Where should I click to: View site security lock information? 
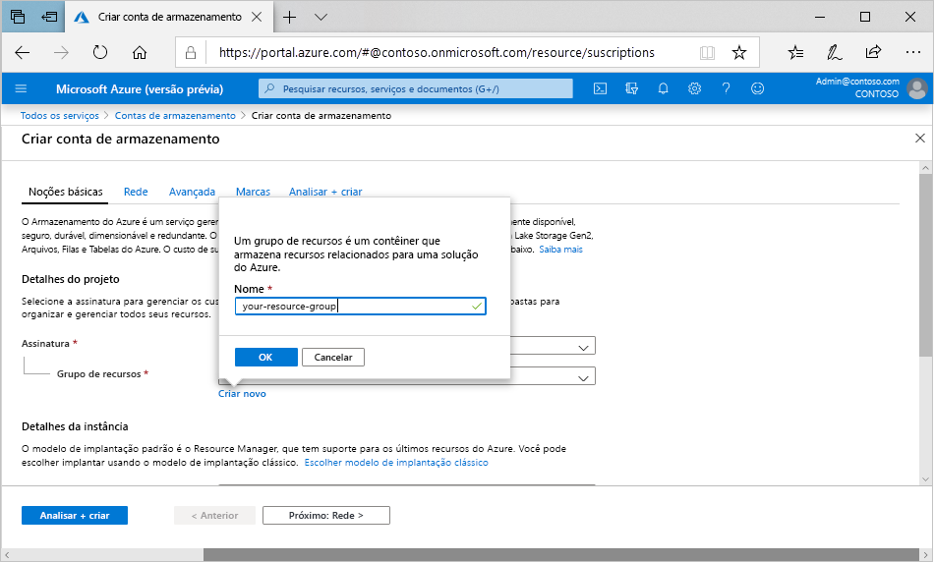click(x=191, y=53)
